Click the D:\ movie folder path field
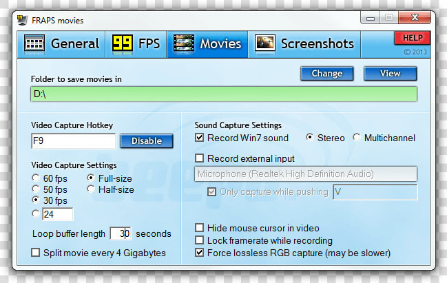This screenshot has height=283, width=447. click(x=224, y=94)
